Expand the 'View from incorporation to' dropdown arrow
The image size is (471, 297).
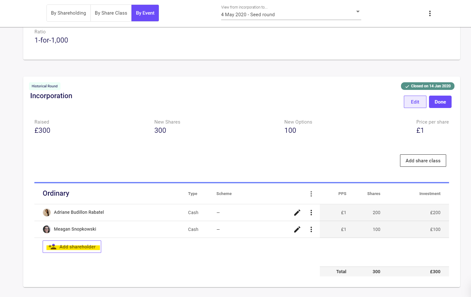coord(358,12)
